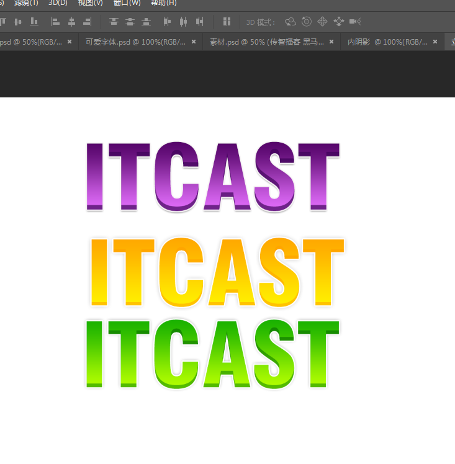Select the 3D slide mode icon
This screenshot has width=455, height=464.
point(338,22)
